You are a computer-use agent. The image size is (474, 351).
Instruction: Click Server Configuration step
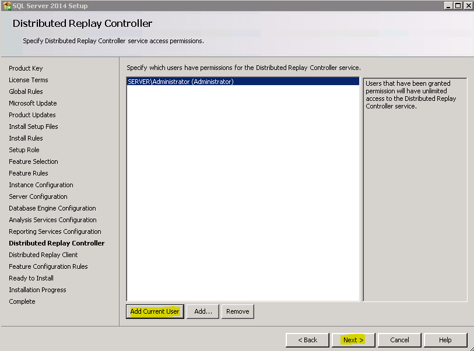[38, 196]
